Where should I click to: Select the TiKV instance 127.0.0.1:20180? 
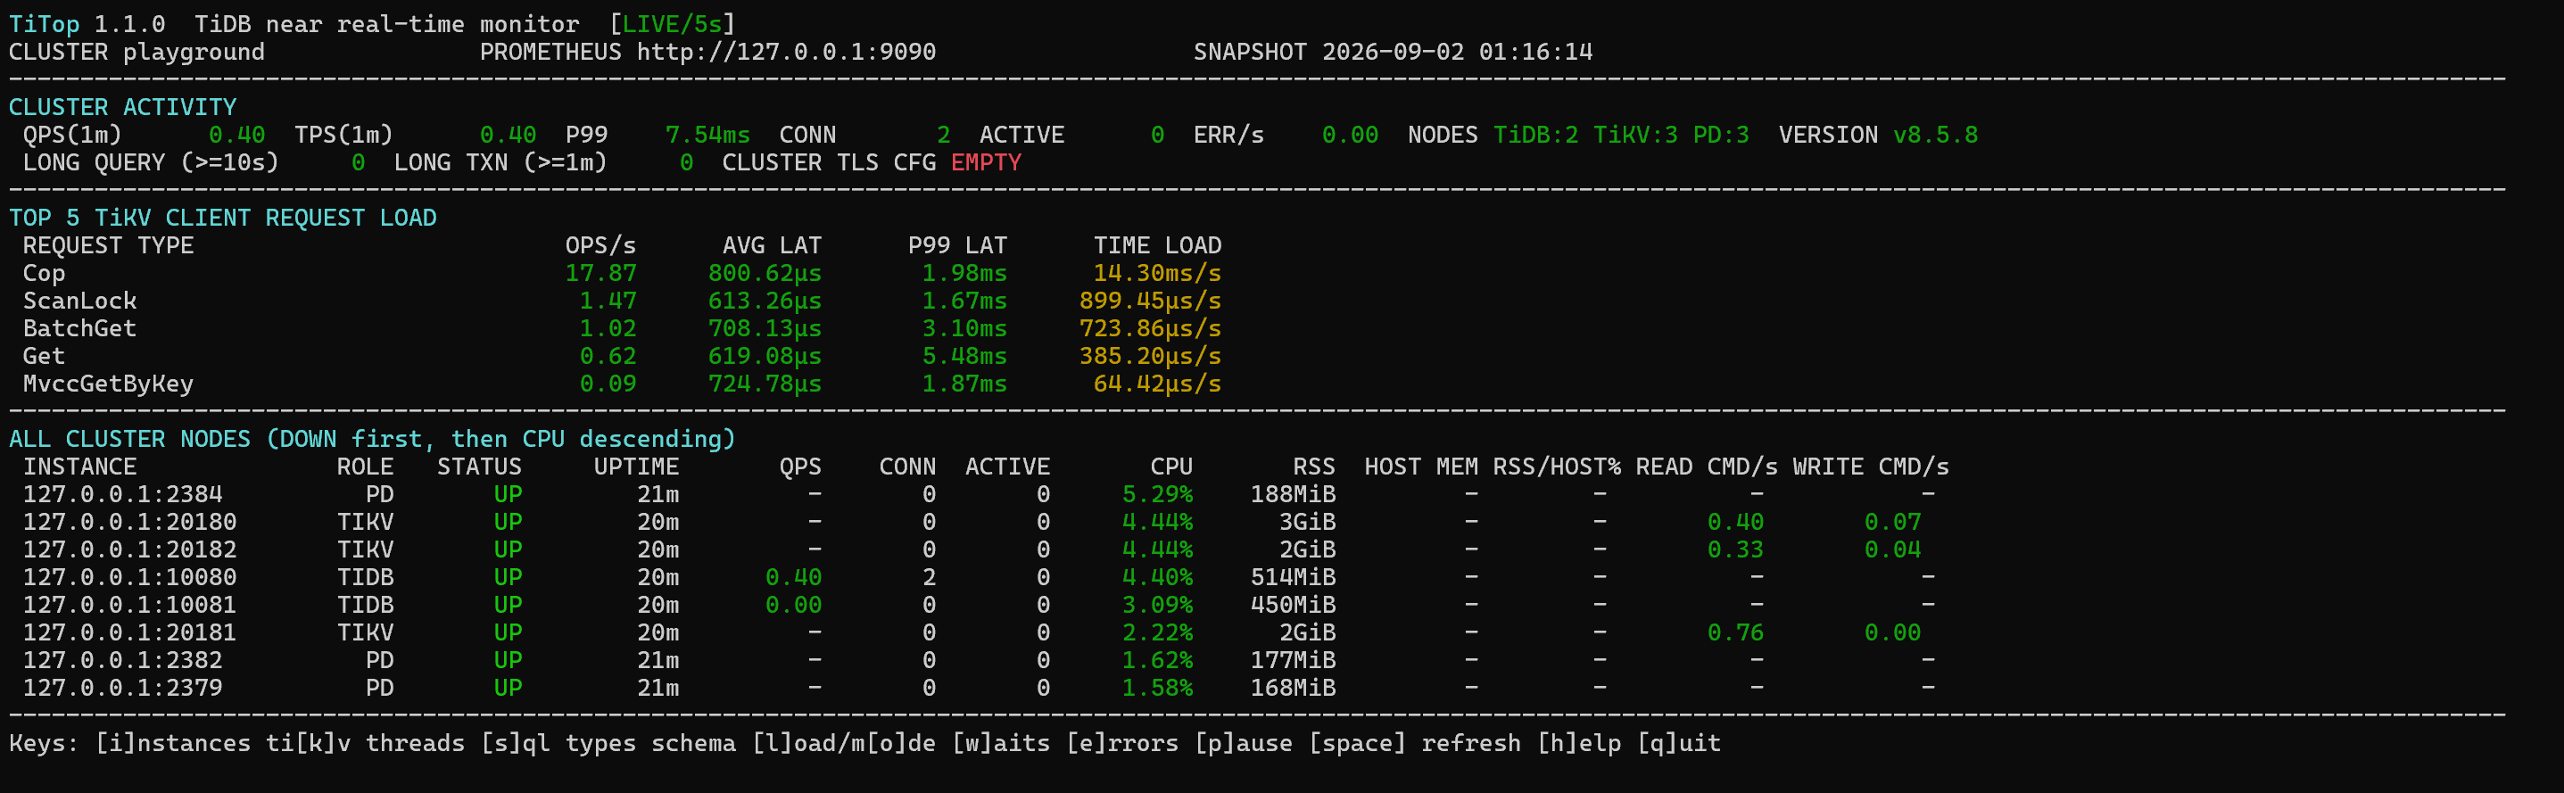click(x=129, y=523)
